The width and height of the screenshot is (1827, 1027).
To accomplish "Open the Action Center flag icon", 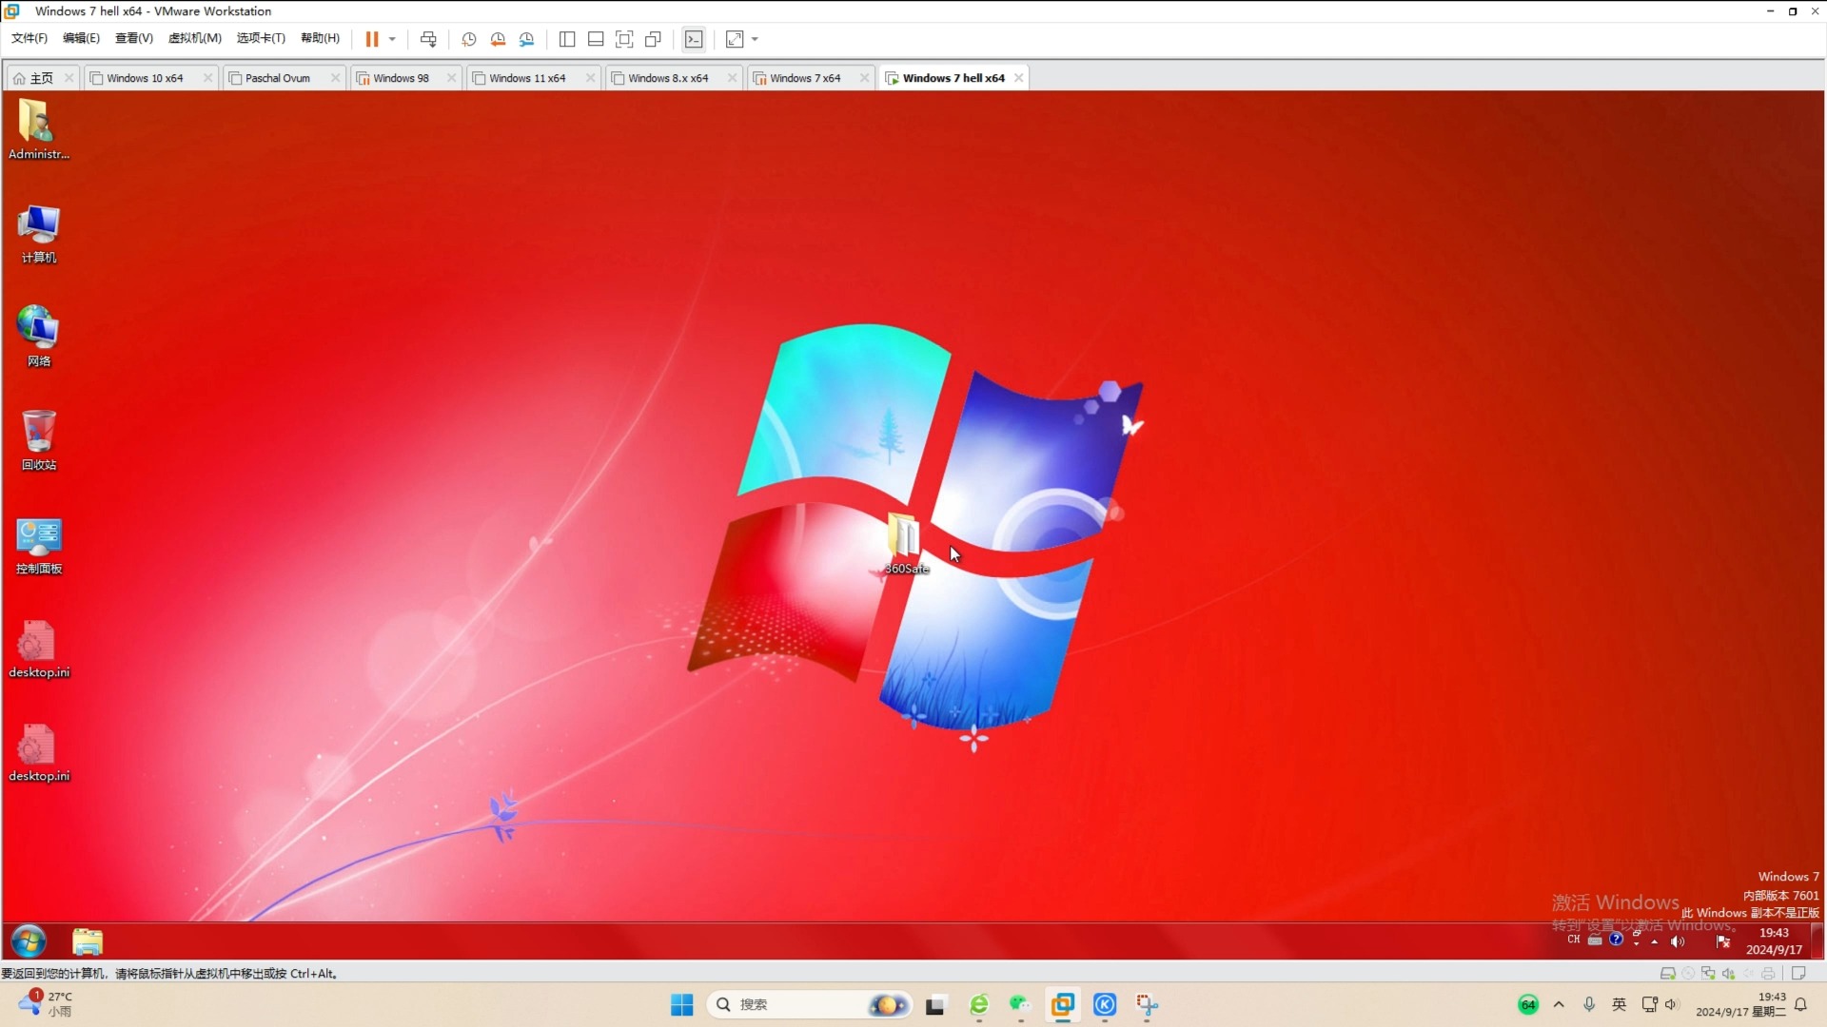I will point(1723,941).
